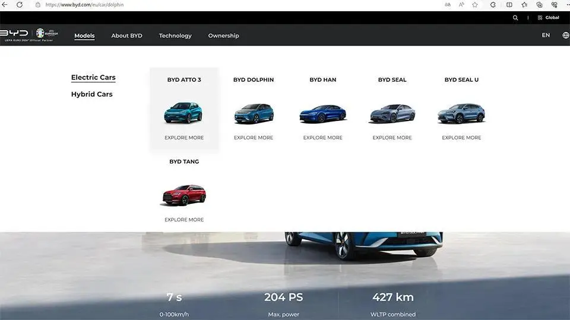Click the 0-100km/h label
This screenshot has width=570, height=320.
174,314
